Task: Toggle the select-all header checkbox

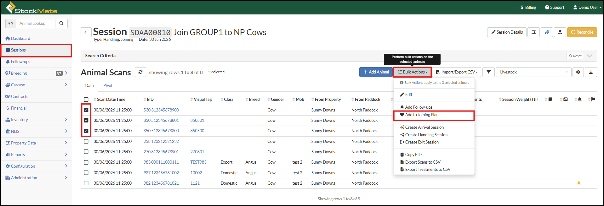Action: tap(86, 100)
